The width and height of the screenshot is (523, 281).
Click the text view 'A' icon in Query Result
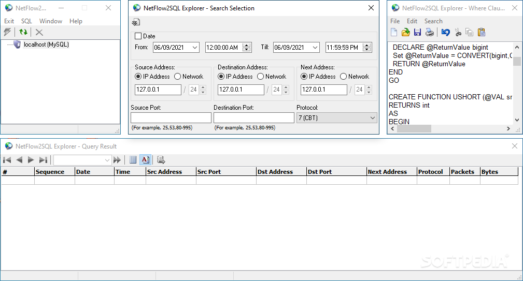146,160
